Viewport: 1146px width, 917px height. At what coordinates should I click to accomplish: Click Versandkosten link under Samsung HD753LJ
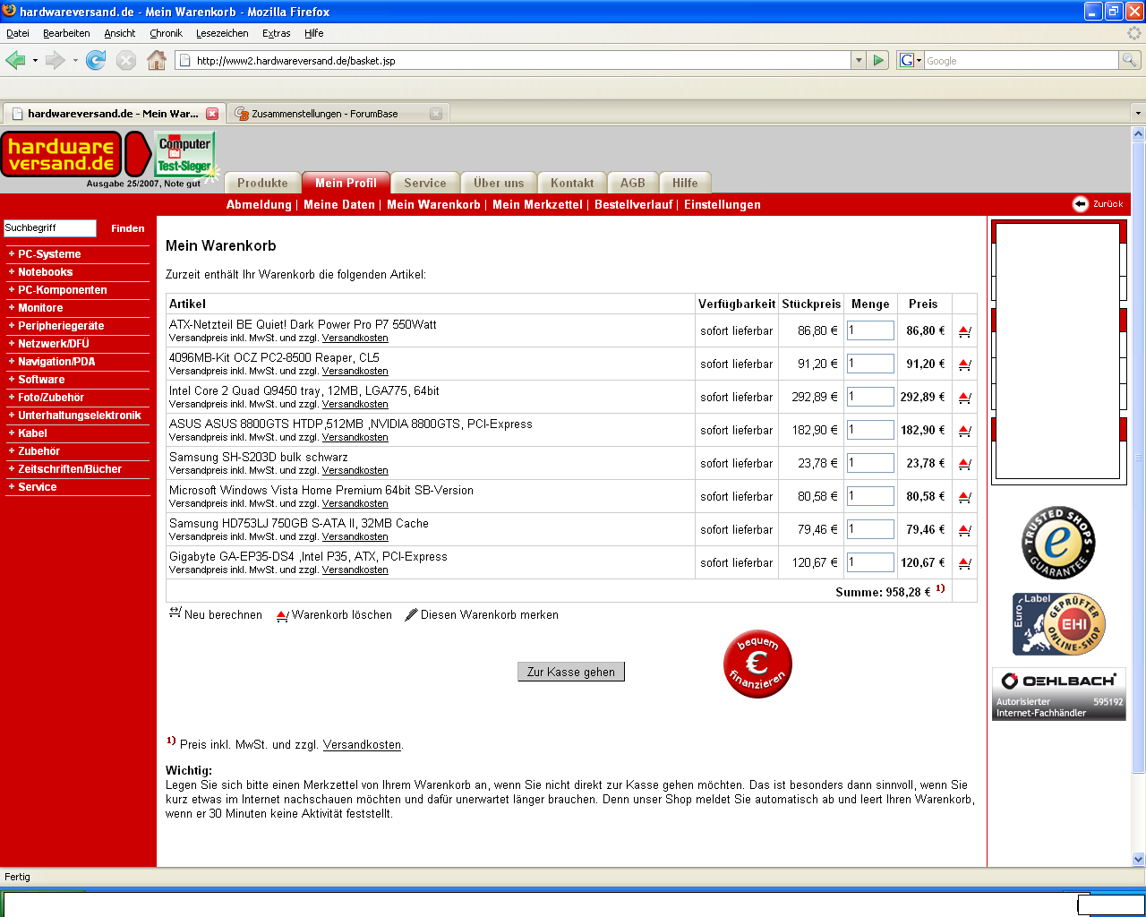[355, 536]
